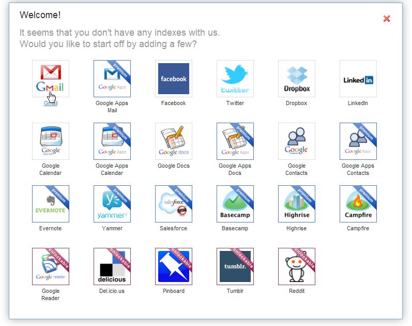412x326 pixels.
Task: Click the Google Calendar text label
Action: [x=51, y=169]
